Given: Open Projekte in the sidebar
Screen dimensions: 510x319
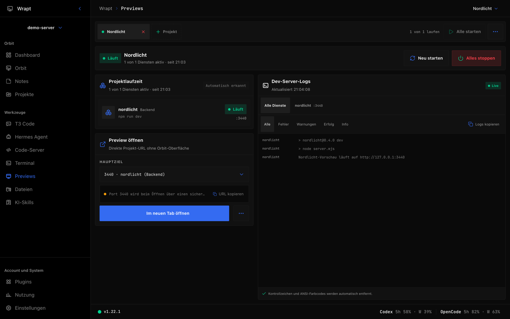Looking at the screenshot, I should [x=45, y=94].
